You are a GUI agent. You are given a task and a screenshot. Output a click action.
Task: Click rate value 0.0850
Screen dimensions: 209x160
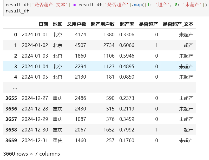[x=127, y=77]
